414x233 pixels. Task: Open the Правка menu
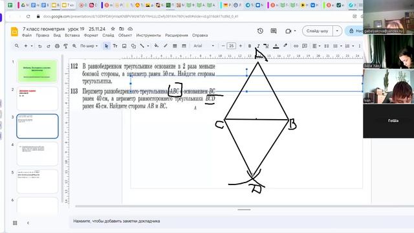(43, 35)
